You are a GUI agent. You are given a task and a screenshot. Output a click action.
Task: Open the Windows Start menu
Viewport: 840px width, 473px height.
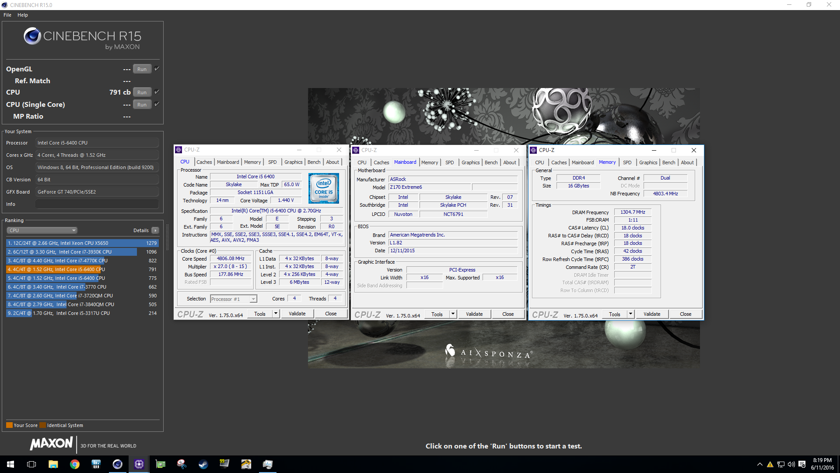point(10,464)
